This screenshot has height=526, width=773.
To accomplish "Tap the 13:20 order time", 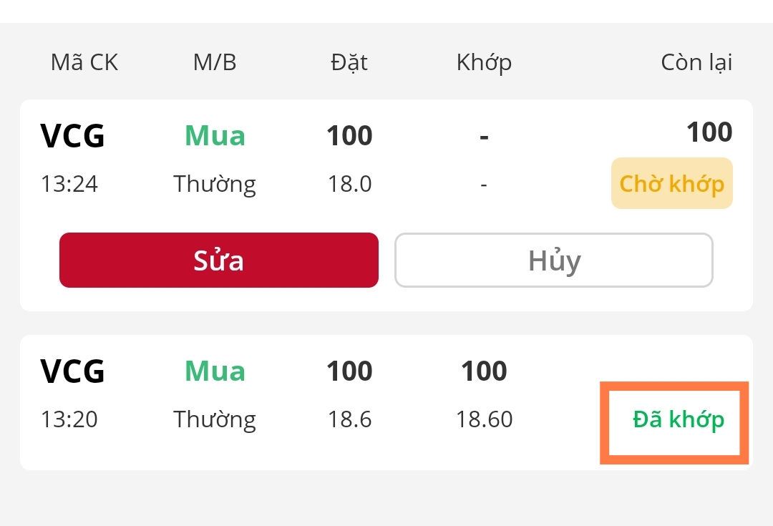I will [69, 419].
